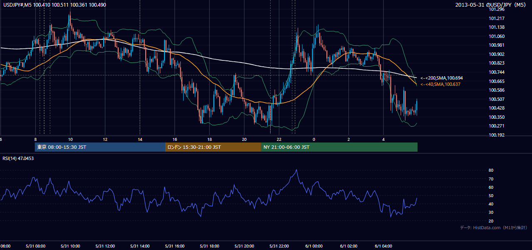The height and width of the screenshot is (250, 532).
Task: Click price axis label 101.217
Action: pos(497,18)
